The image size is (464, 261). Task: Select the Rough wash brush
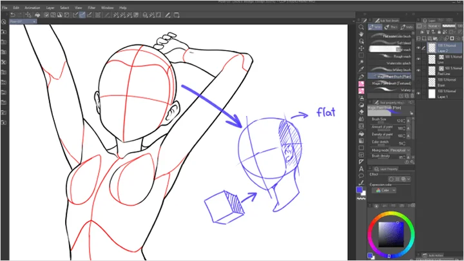[390, 56]
